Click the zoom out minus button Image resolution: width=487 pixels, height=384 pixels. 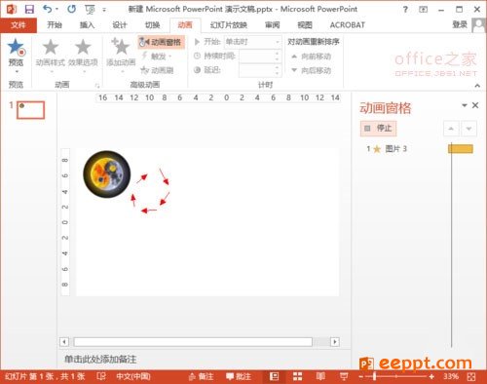coord(361,376)
